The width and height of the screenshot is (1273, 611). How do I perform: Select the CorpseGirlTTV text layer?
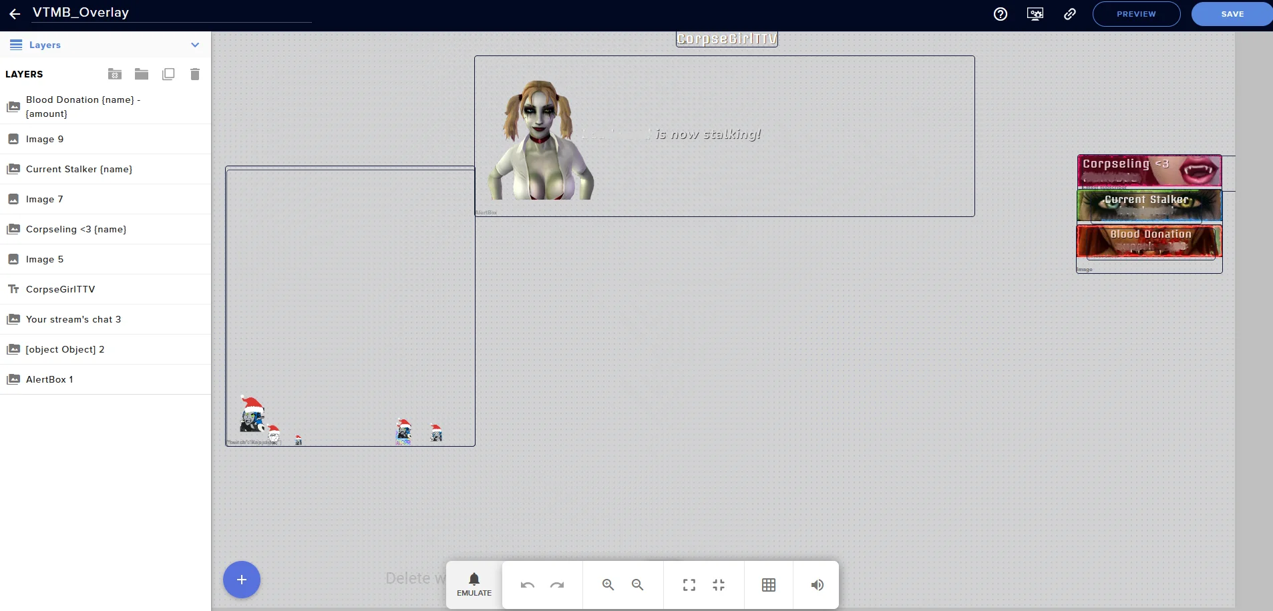point(106,289)
